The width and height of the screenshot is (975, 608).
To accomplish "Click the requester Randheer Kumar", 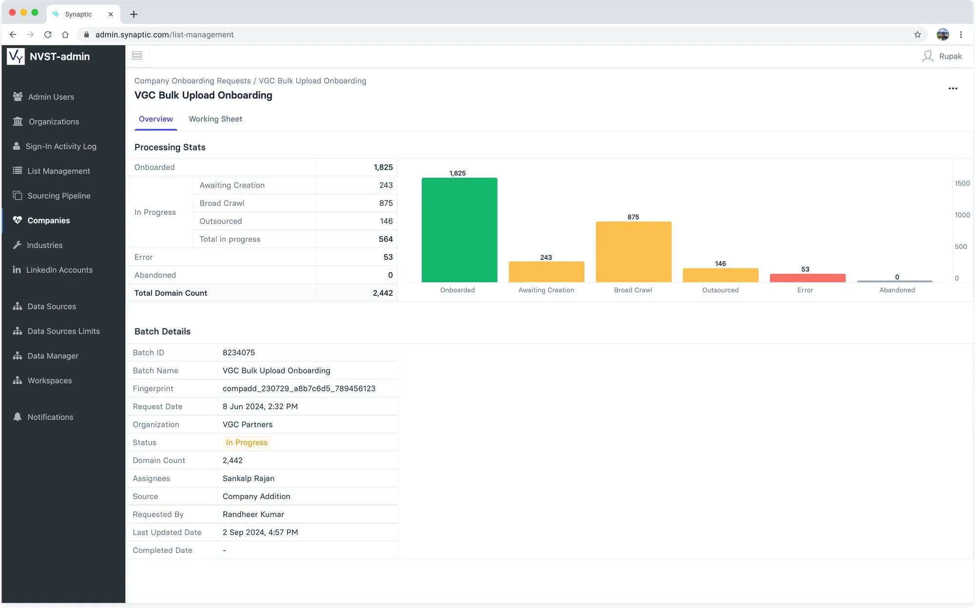I will pos(253,514).
